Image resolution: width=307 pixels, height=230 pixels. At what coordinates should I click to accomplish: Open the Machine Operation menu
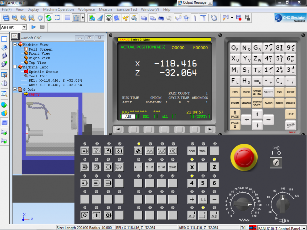click(x=58, y=9)
